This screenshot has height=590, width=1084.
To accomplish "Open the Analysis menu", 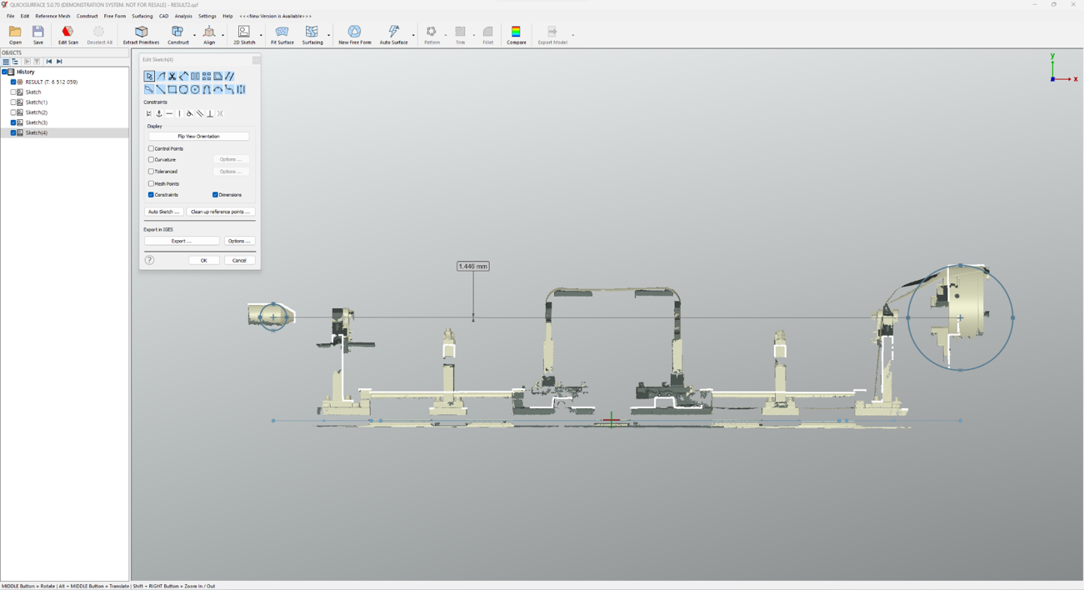I will 183,16.
